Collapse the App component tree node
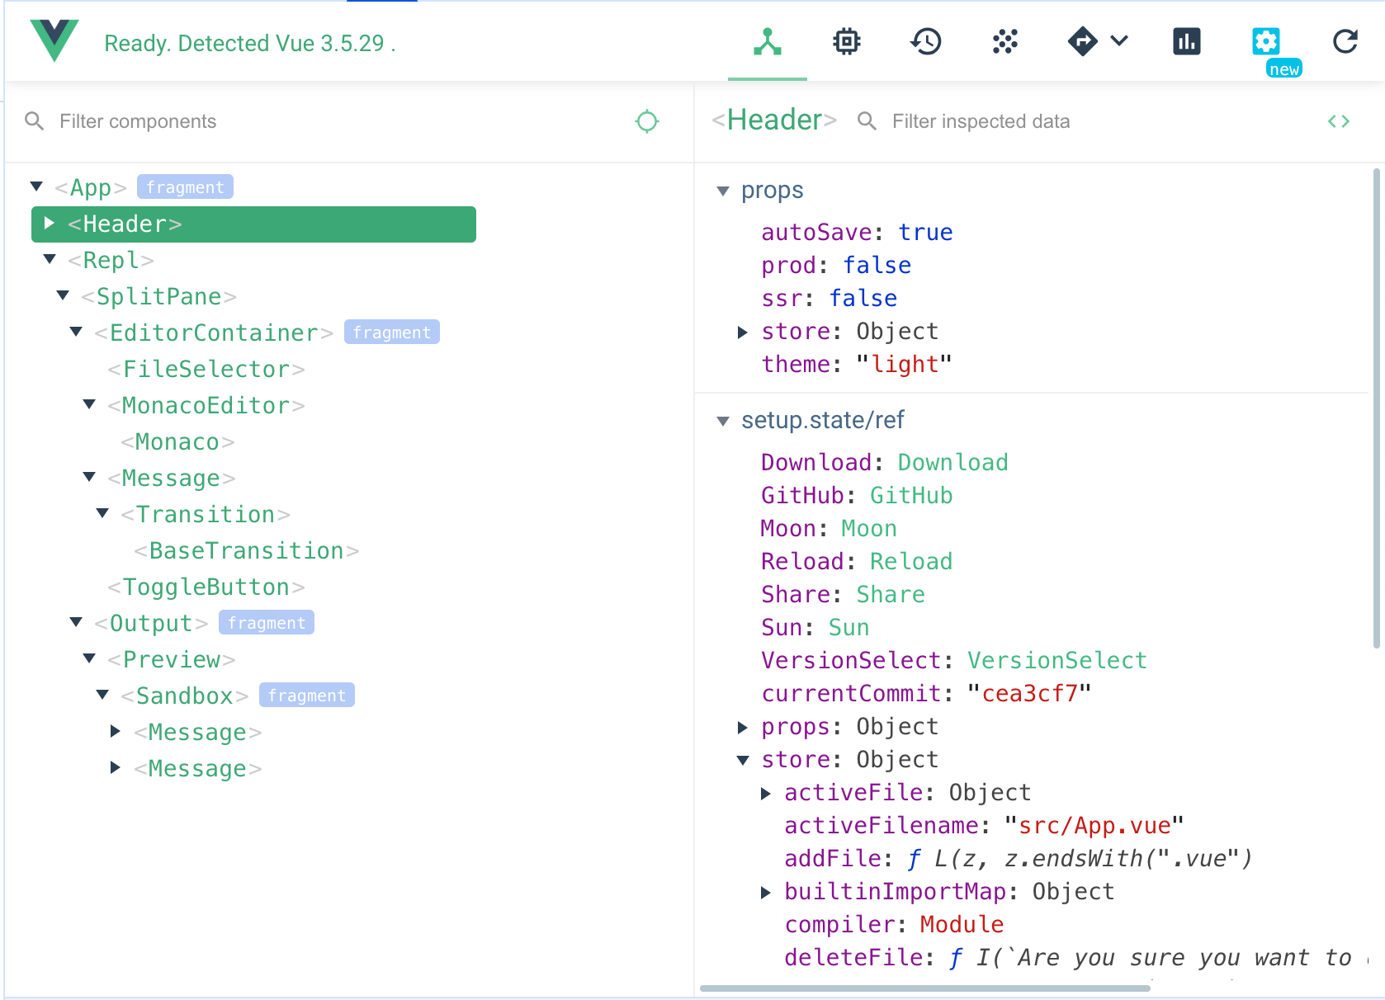 coord(36,186)
